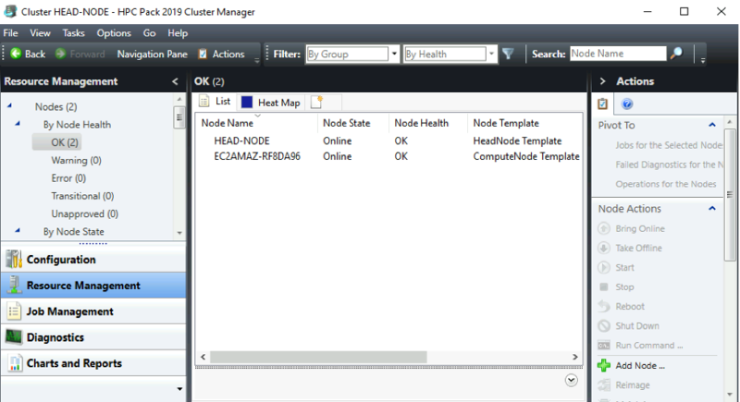
Task: Collapse the By Node Health tree branch
Action: pos(18,124)
